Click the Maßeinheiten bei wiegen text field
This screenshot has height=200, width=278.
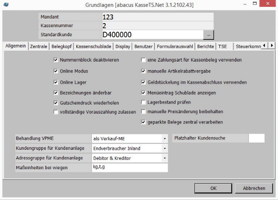tap(129, 168)
